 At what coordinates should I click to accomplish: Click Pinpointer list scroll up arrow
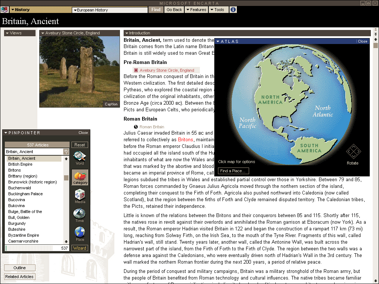click(x=66, y=159)
